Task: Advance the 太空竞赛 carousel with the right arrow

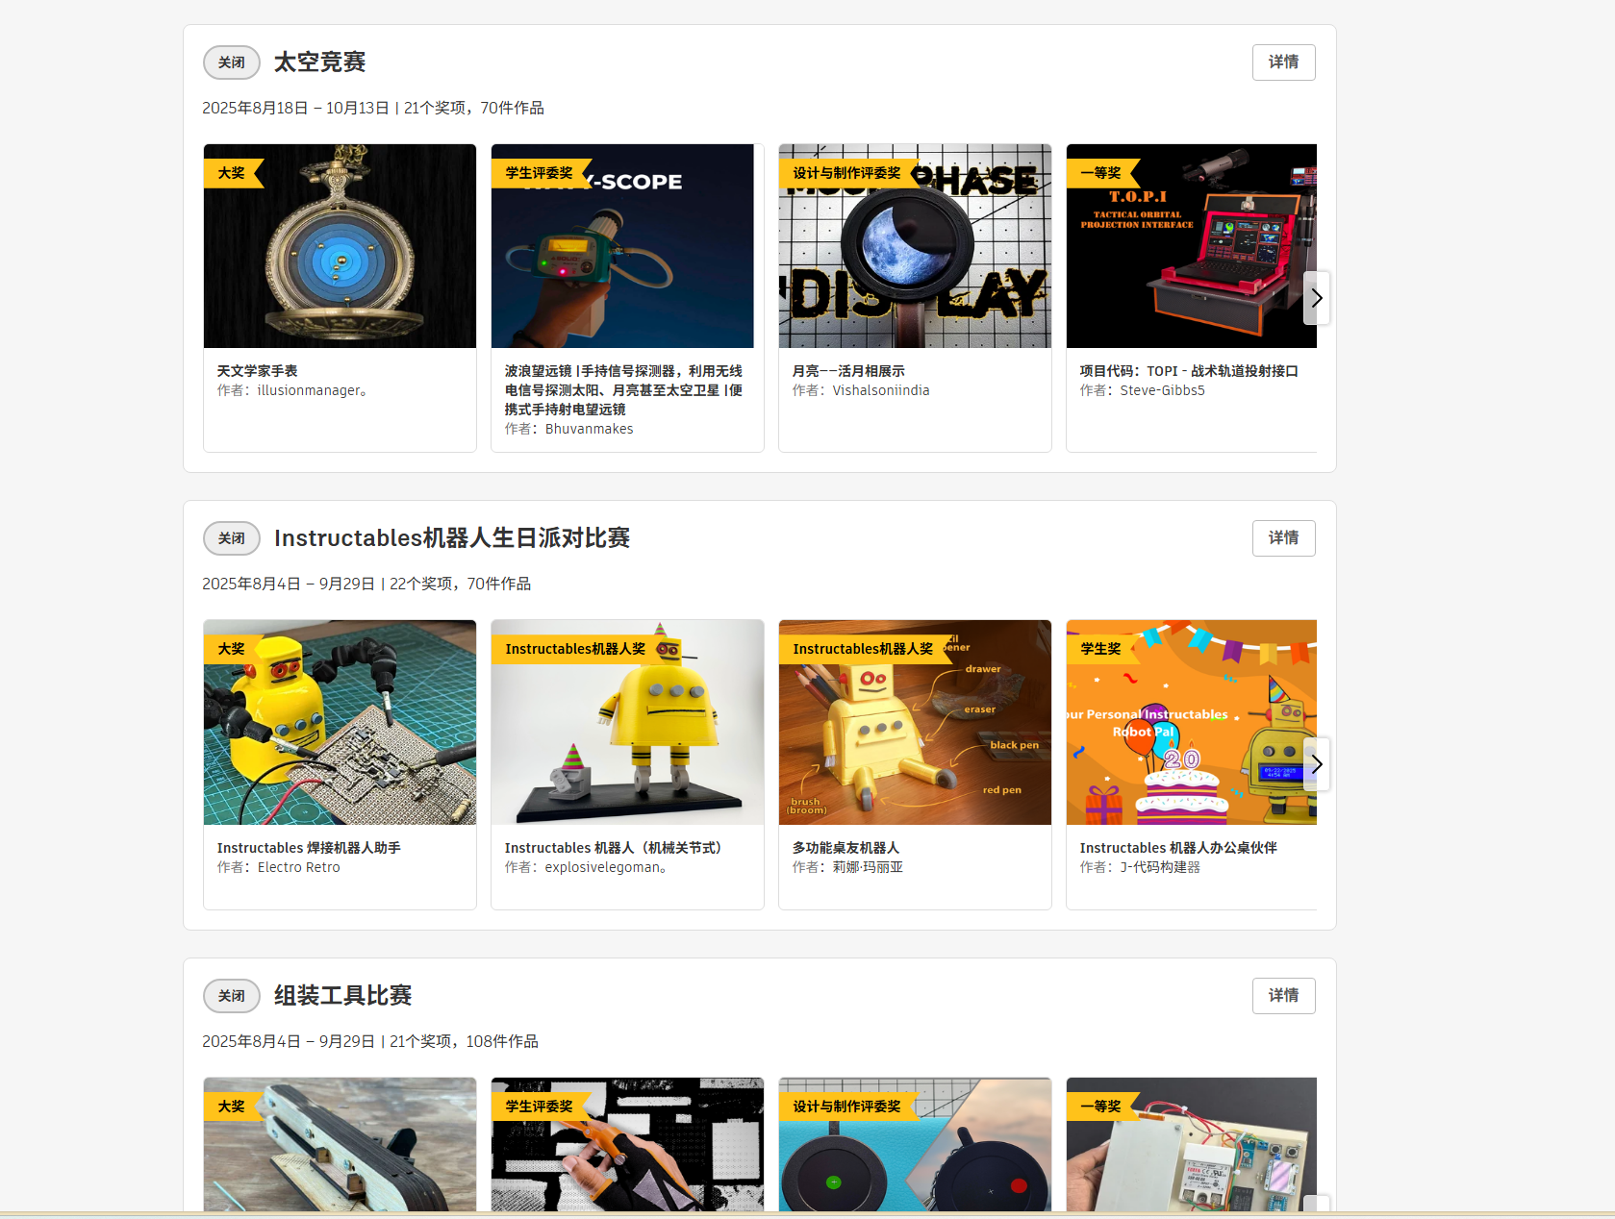Action: pyautogui.click(x=1315, y=298)
